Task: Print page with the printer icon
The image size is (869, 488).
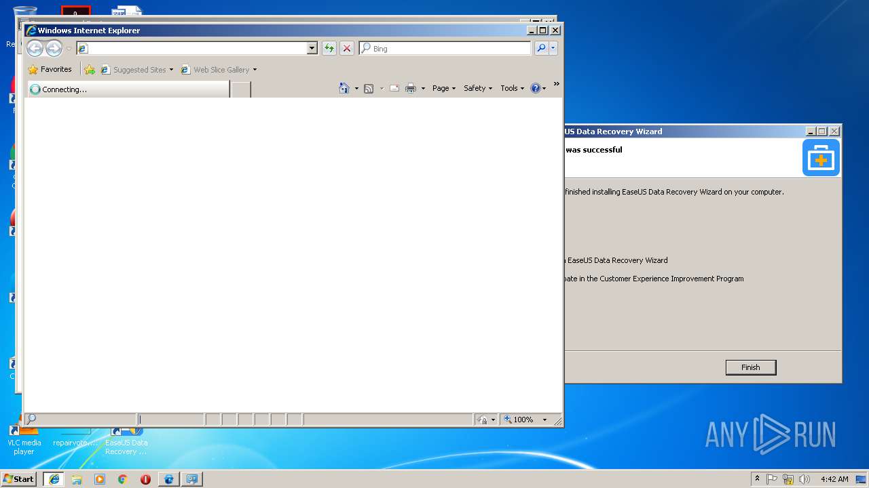Action: (x=411, y=88)
